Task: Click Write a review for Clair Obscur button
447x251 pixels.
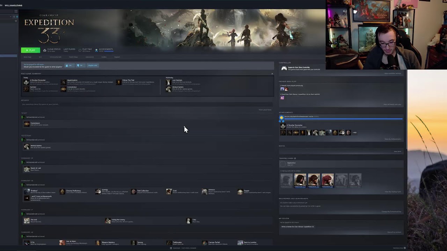Action: point(298,227)
